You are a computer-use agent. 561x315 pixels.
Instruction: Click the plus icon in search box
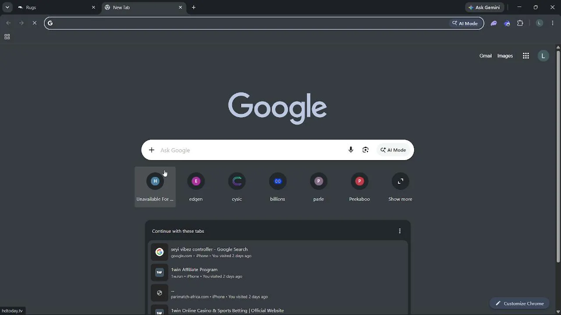click(x=152, y=150)
